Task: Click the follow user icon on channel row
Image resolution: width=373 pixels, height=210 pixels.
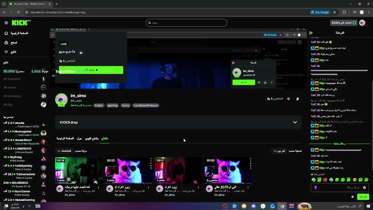Action: [298, 99]
